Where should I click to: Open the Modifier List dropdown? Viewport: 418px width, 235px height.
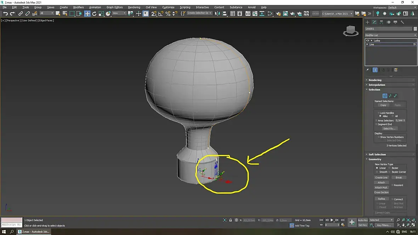(390, 35)
